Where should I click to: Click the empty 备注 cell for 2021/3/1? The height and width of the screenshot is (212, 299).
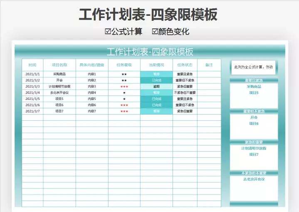pyautogui.click(x=209, y=74)
